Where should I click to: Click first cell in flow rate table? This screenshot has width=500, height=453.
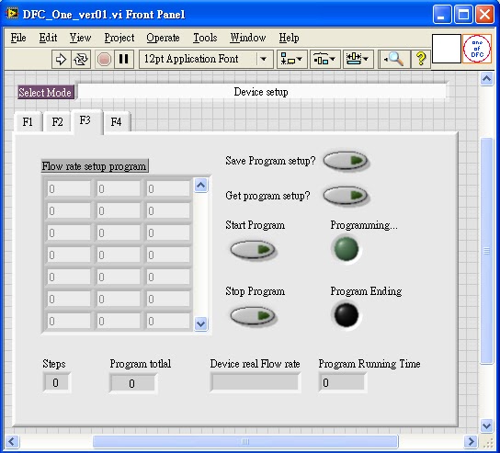click(69, 189)
